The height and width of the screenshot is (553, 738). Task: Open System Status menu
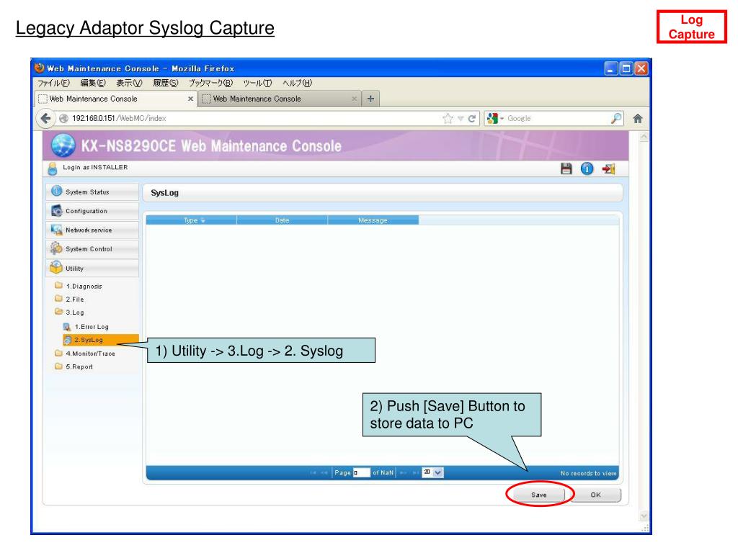pos(93,192)
